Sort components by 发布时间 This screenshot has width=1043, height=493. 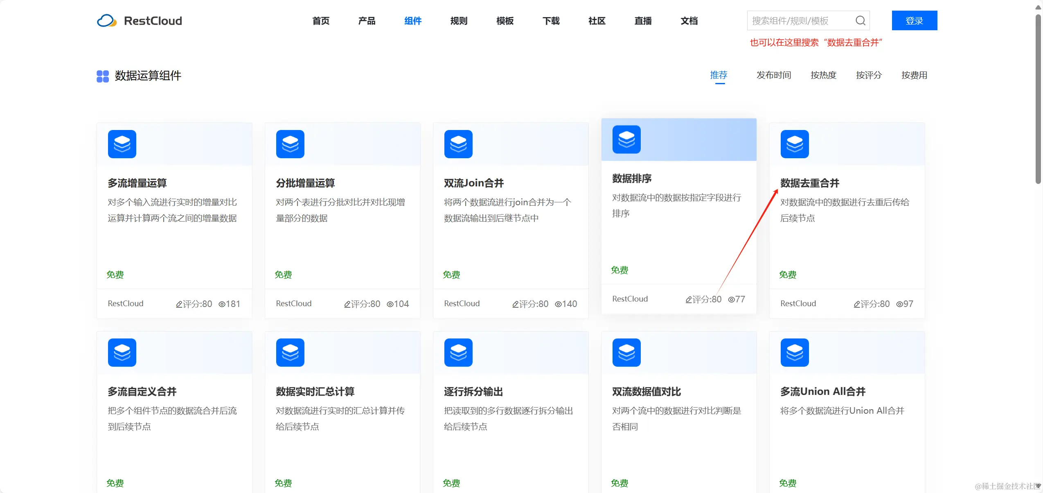point(773,75)
